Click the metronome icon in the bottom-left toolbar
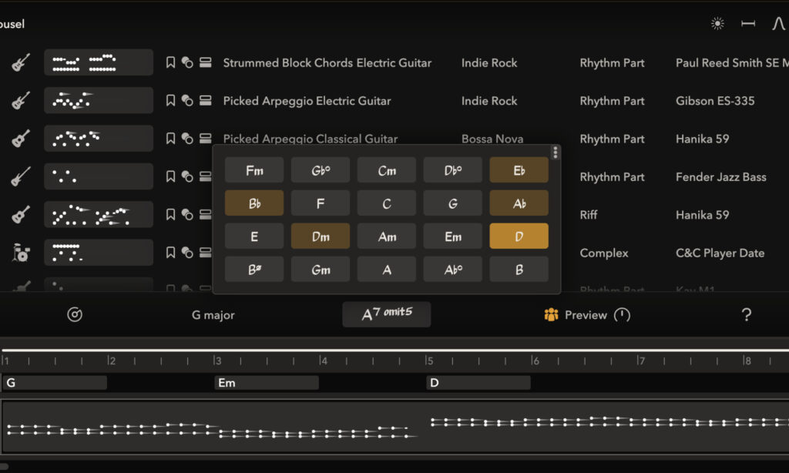Screen dimensions: 789x473 (74, 314)
